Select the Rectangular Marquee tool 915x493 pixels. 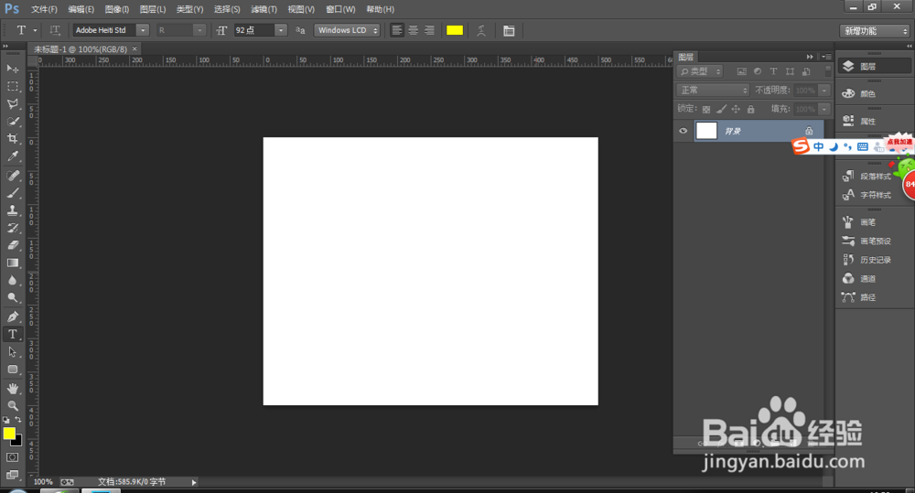click(x=12, y=86)
